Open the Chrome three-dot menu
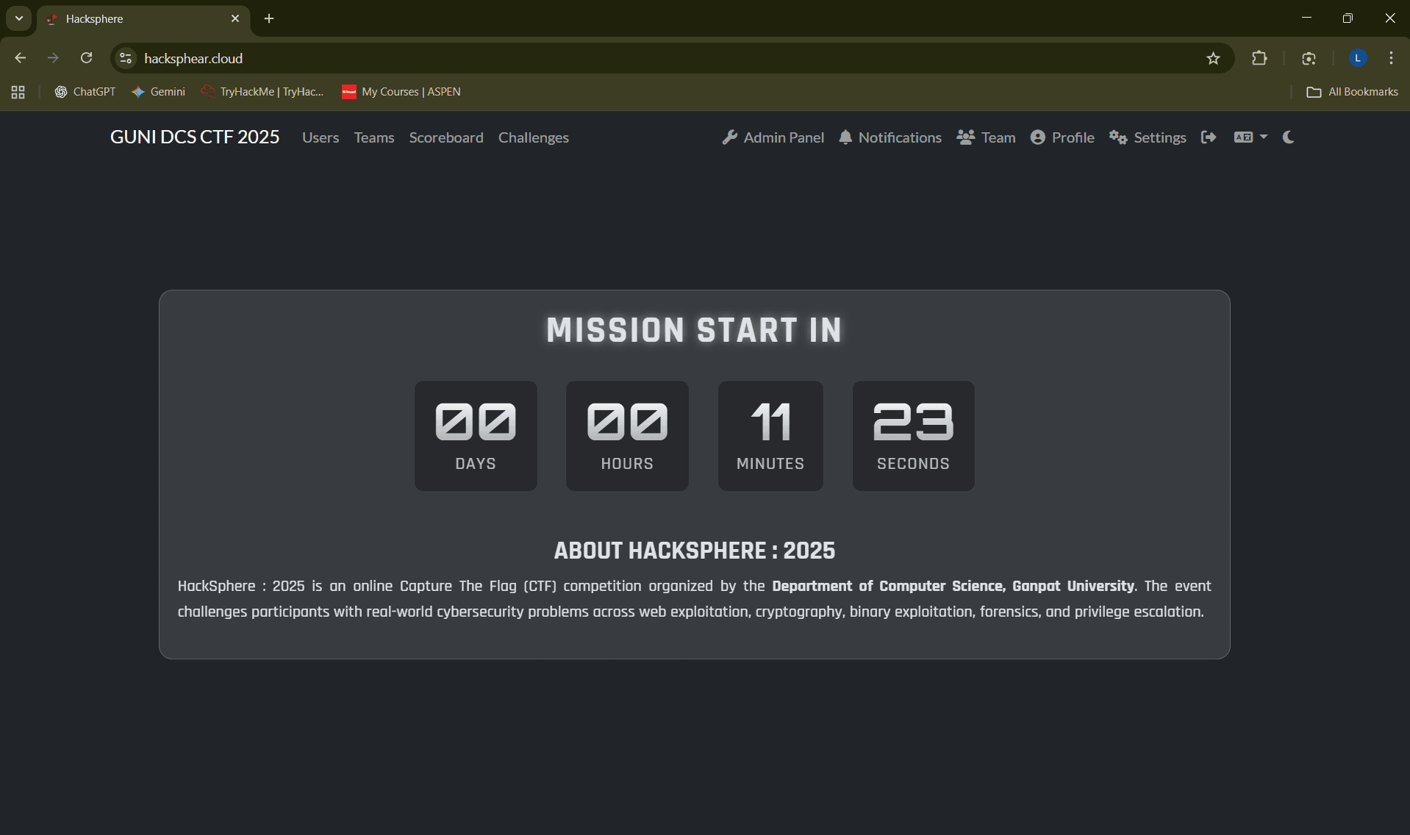Viewport: 1410px width, 835px height. point(1391,58)
